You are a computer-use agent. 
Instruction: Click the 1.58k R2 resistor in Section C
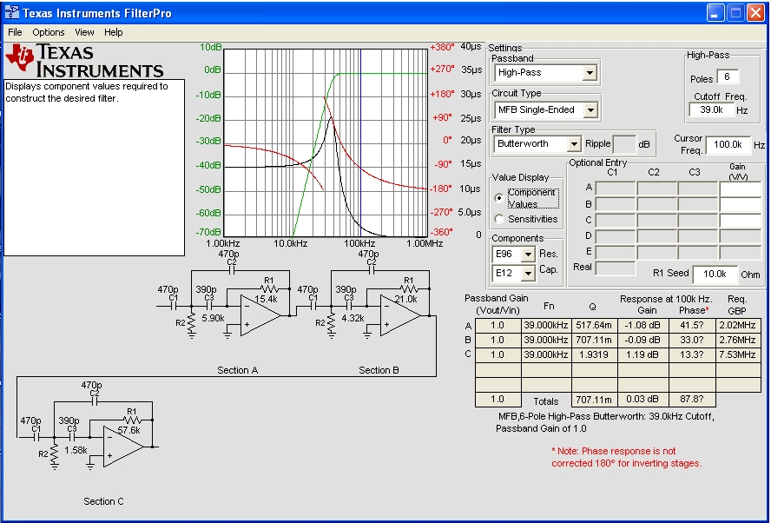point(55,455)
